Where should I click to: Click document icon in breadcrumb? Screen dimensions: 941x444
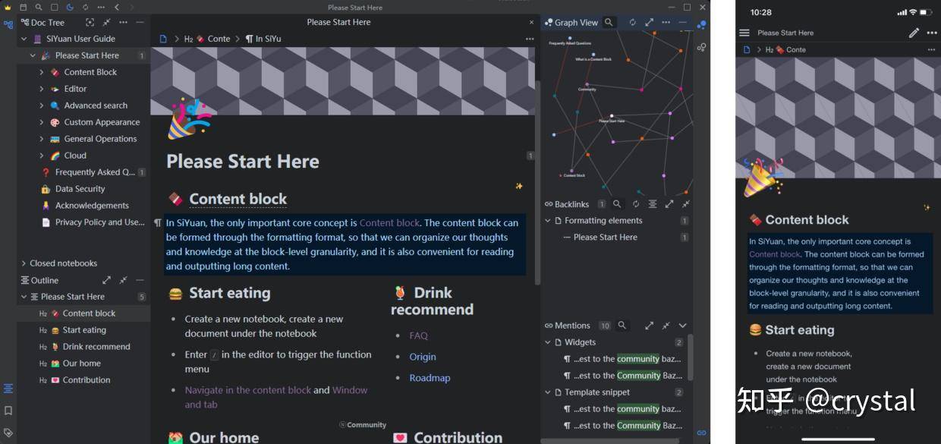tap(163, 39)
